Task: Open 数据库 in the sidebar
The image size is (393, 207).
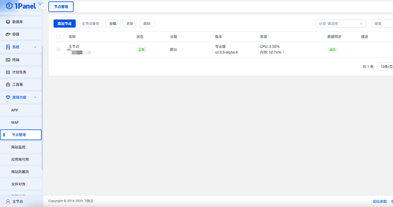Action: coord(21,22)
